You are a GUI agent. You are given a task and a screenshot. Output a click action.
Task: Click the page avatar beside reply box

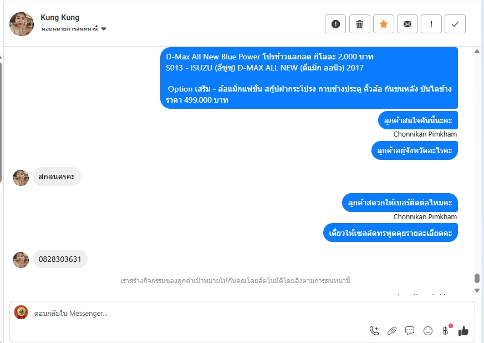click(21, 312)
